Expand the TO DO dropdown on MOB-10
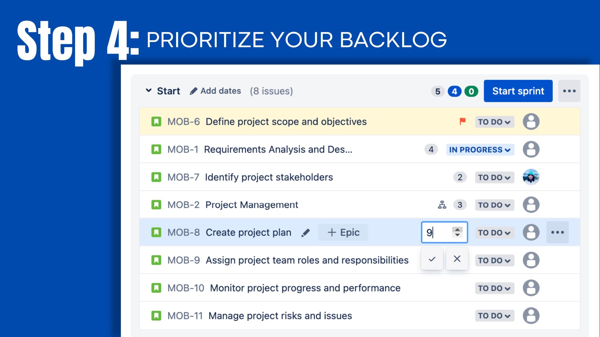 pos(493,288)
